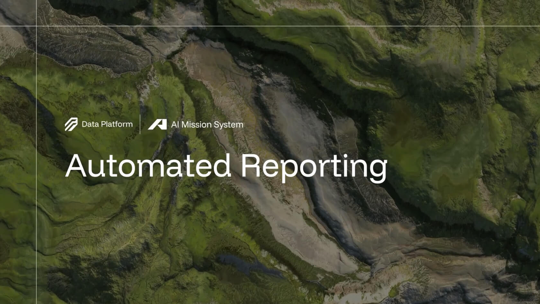Select the "AI Mission System" label text
This screenshot has height=304, width=540.
207,125
